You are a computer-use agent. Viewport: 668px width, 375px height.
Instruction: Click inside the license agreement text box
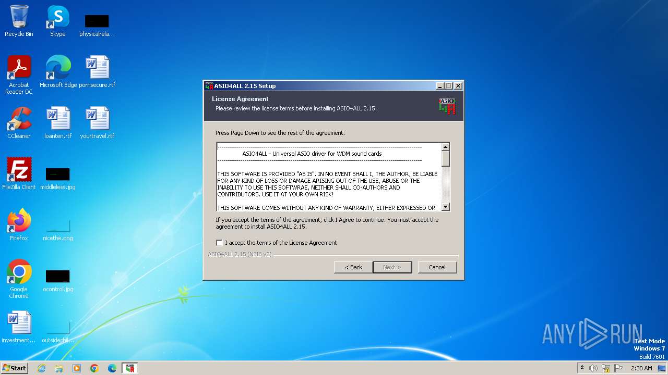click(329, 177)
